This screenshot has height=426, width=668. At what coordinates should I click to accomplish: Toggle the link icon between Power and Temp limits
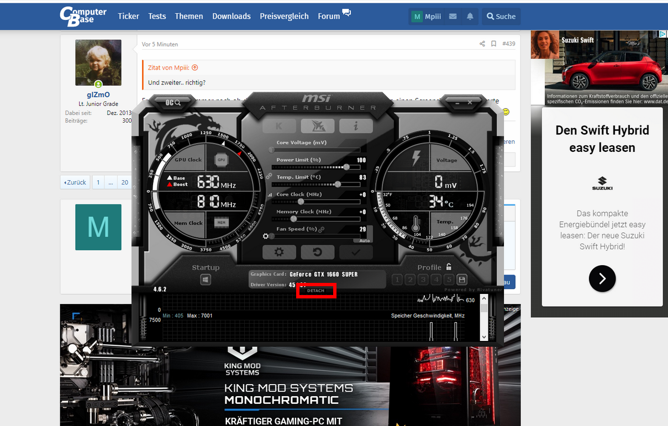tap(269, 176)
